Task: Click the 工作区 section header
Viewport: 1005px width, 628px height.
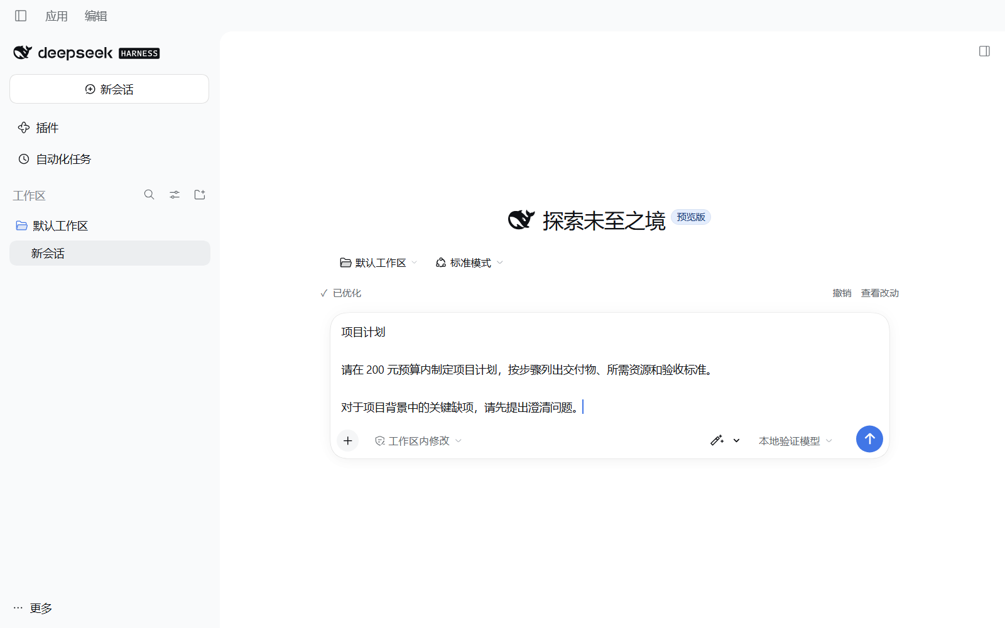Action: (x=29, y=195)
